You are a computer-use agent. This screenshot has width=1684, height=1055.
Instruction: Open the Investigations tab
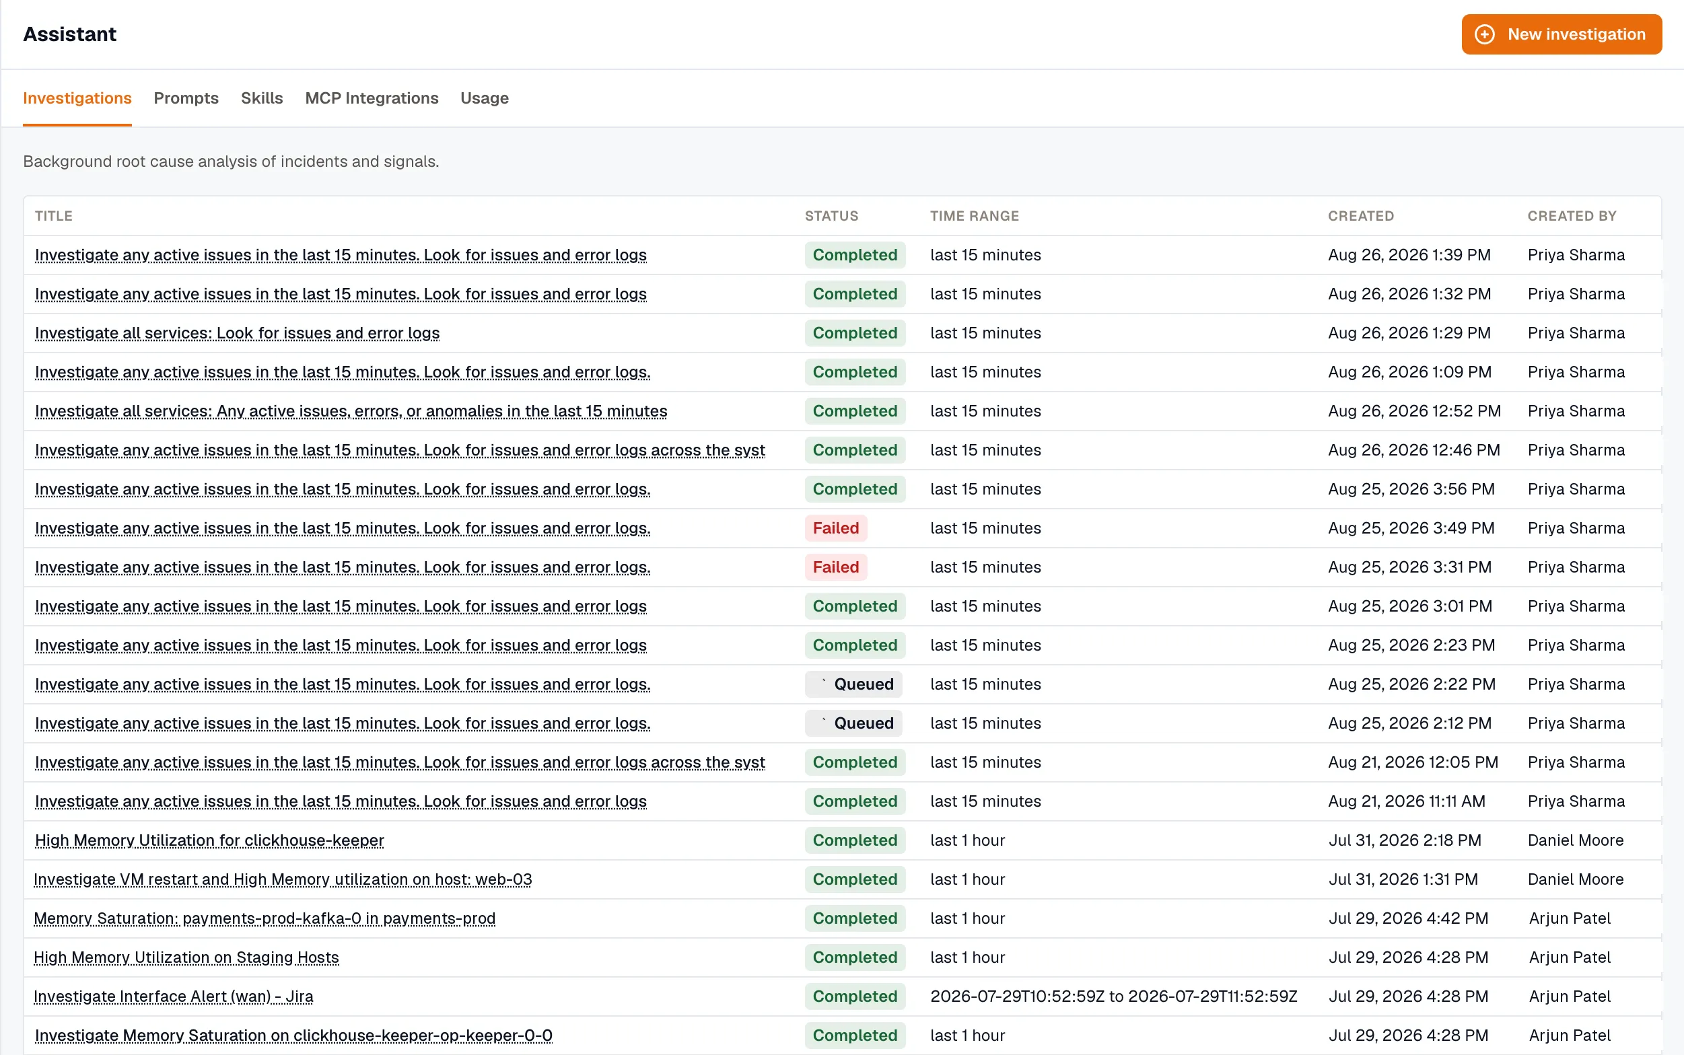77,98
